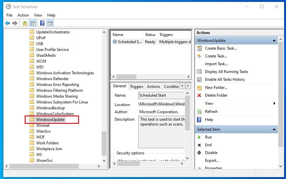Image resolution: width=286 pixels, height=179 pixels.
Task: Click the green Refresh icon
Action: click(200, 112)
